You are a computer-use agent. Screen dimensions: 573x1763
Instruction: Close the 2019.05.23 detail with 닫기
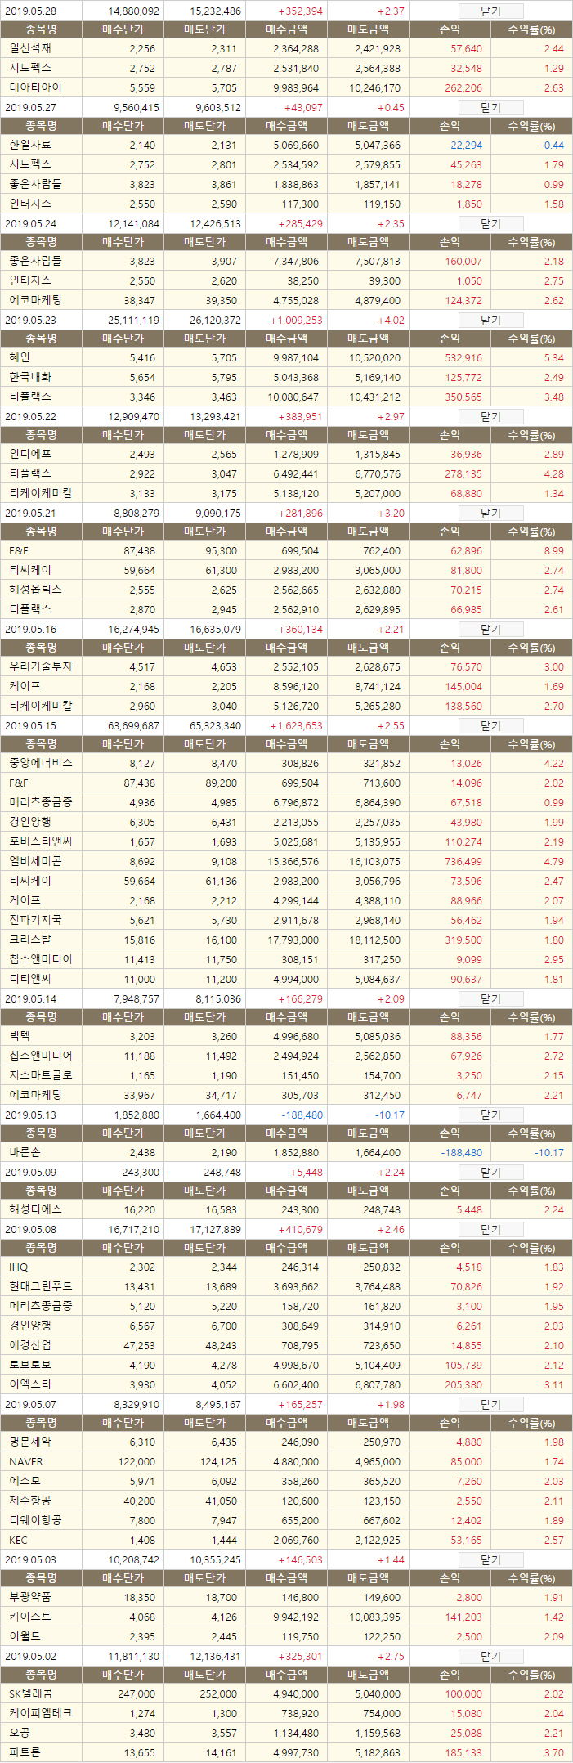pos(490,321)
